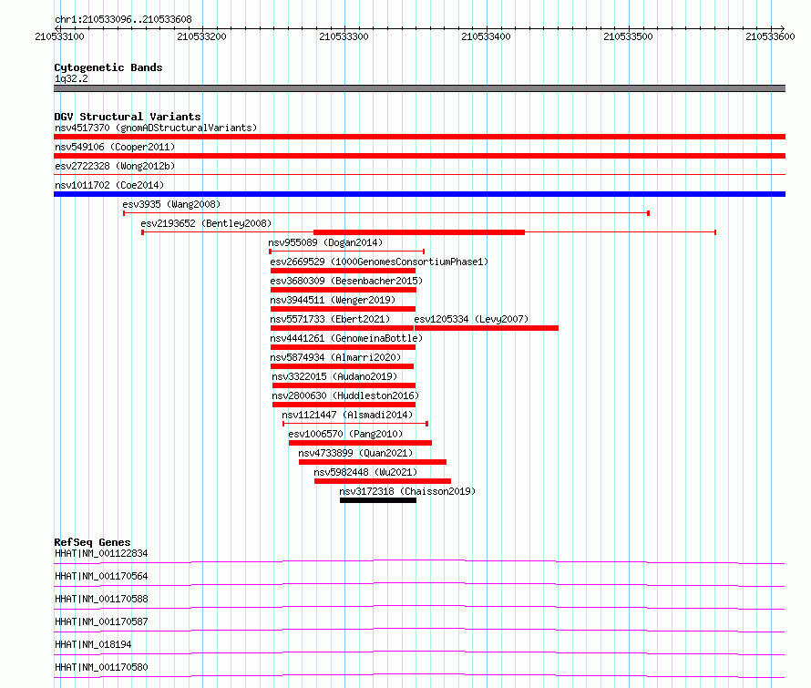Viewport: 811px width, 688px height.
Task: Open the esv3935 (Wang2008) variant label
Action: [171, 204]
